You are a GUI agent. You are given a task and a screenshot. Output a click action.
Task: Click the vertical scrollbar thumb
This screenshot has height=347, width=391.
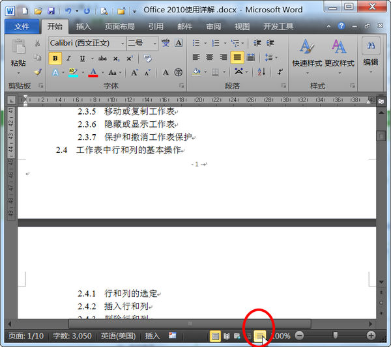point(381,136)
